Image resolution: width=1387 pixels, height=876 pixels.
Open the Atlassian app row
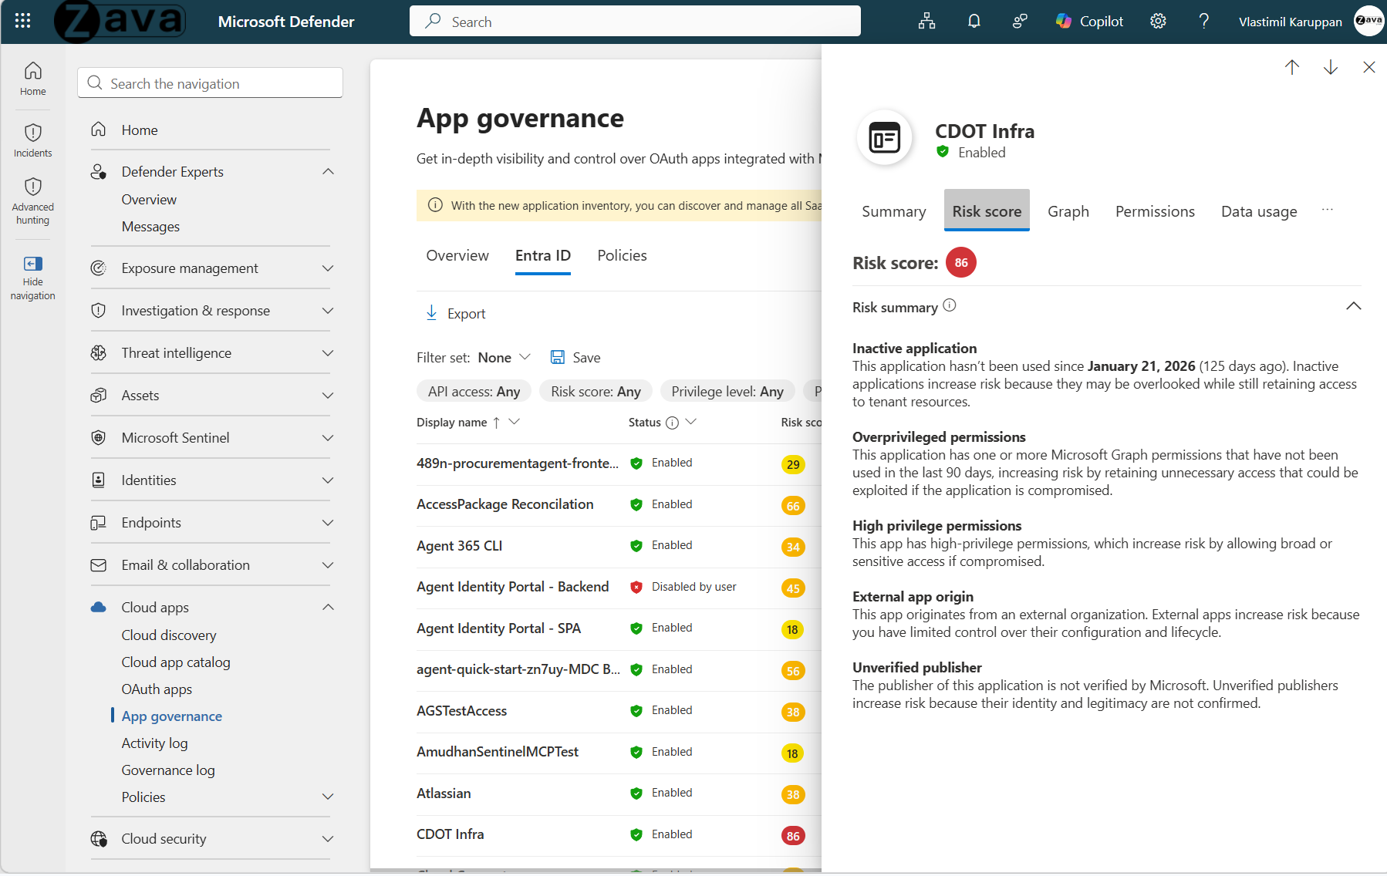[x=619, y=794]
